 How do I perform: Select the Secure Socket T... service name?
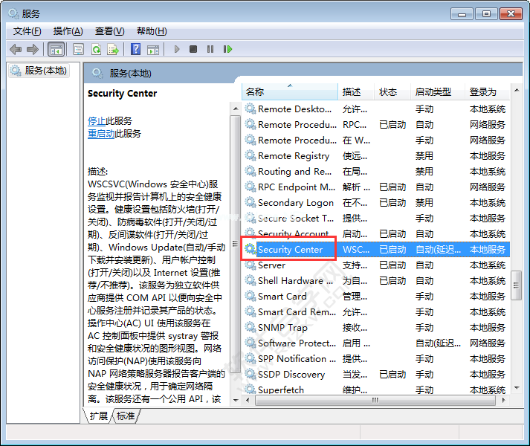pyautogui.click(x=296, y=218)
